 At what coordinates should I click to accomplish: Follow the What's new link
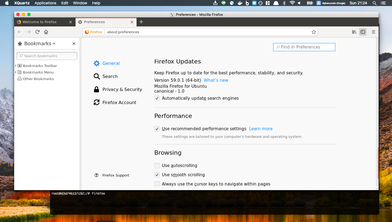tap(216, 80)
